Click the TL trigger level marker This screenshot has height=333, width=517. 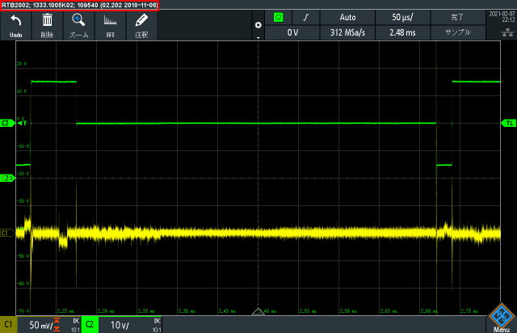click(x=509, y=123)
